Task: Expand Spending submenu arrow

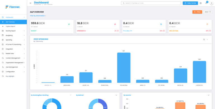Action: coord(24,40)
